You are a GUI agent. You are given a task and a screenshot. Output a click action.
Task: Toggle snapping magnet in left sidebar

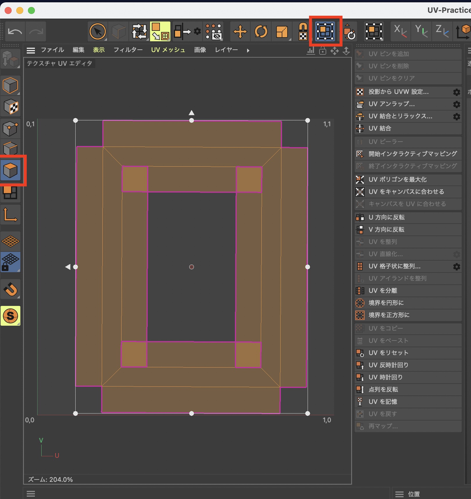10,289
